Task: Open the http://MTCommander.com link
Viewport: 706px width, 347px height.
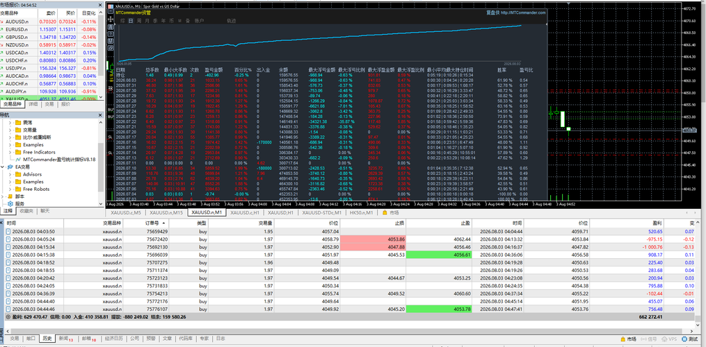Action: coord(522,12)
